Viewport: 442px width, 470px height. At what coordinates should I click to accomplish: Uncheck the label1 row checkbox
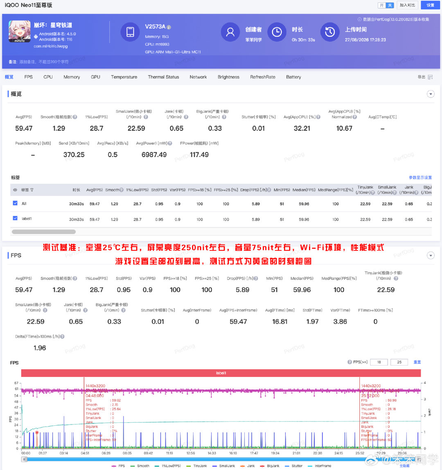point(15,218)
